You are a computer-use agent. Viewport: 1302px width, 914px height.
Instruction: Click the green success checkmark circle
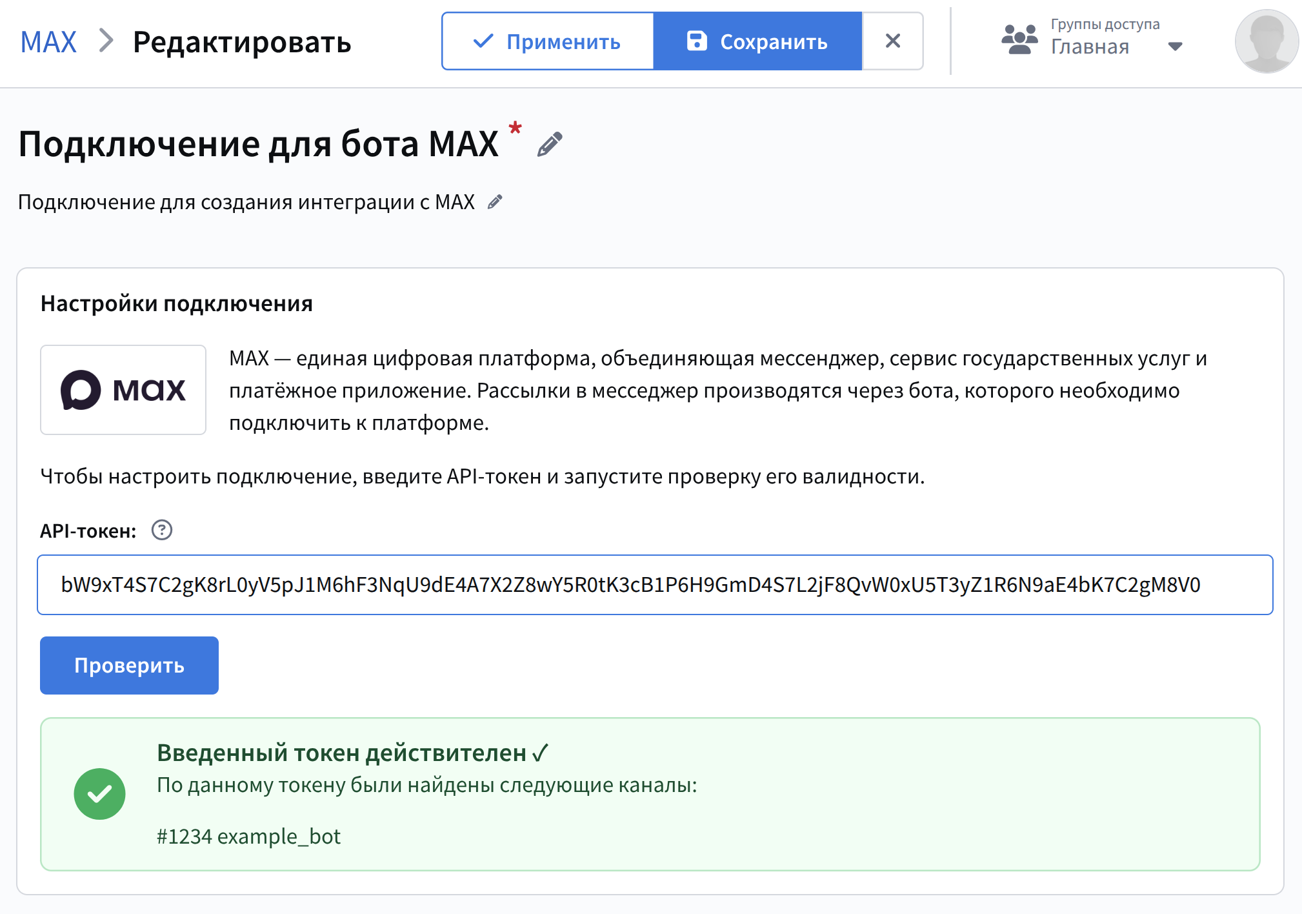(99, 794)
